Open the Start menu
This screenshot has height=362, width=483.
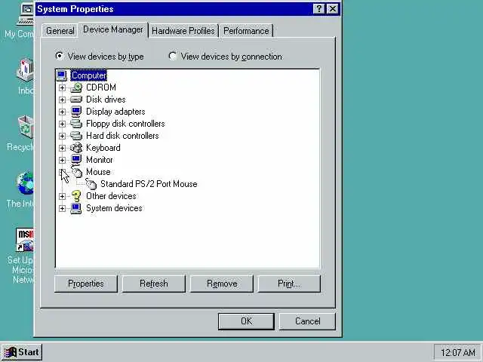point(22,352)
